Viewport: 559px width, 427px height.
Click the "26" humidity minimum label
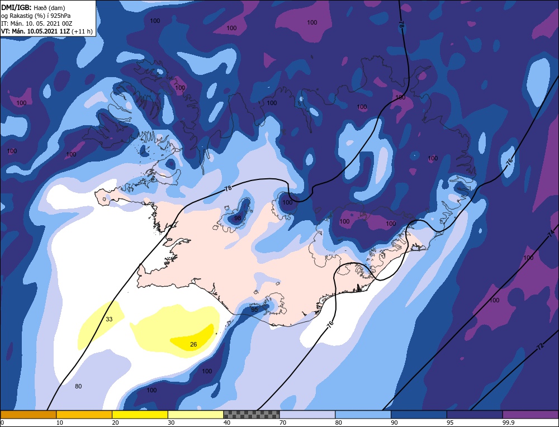(193, 344)
